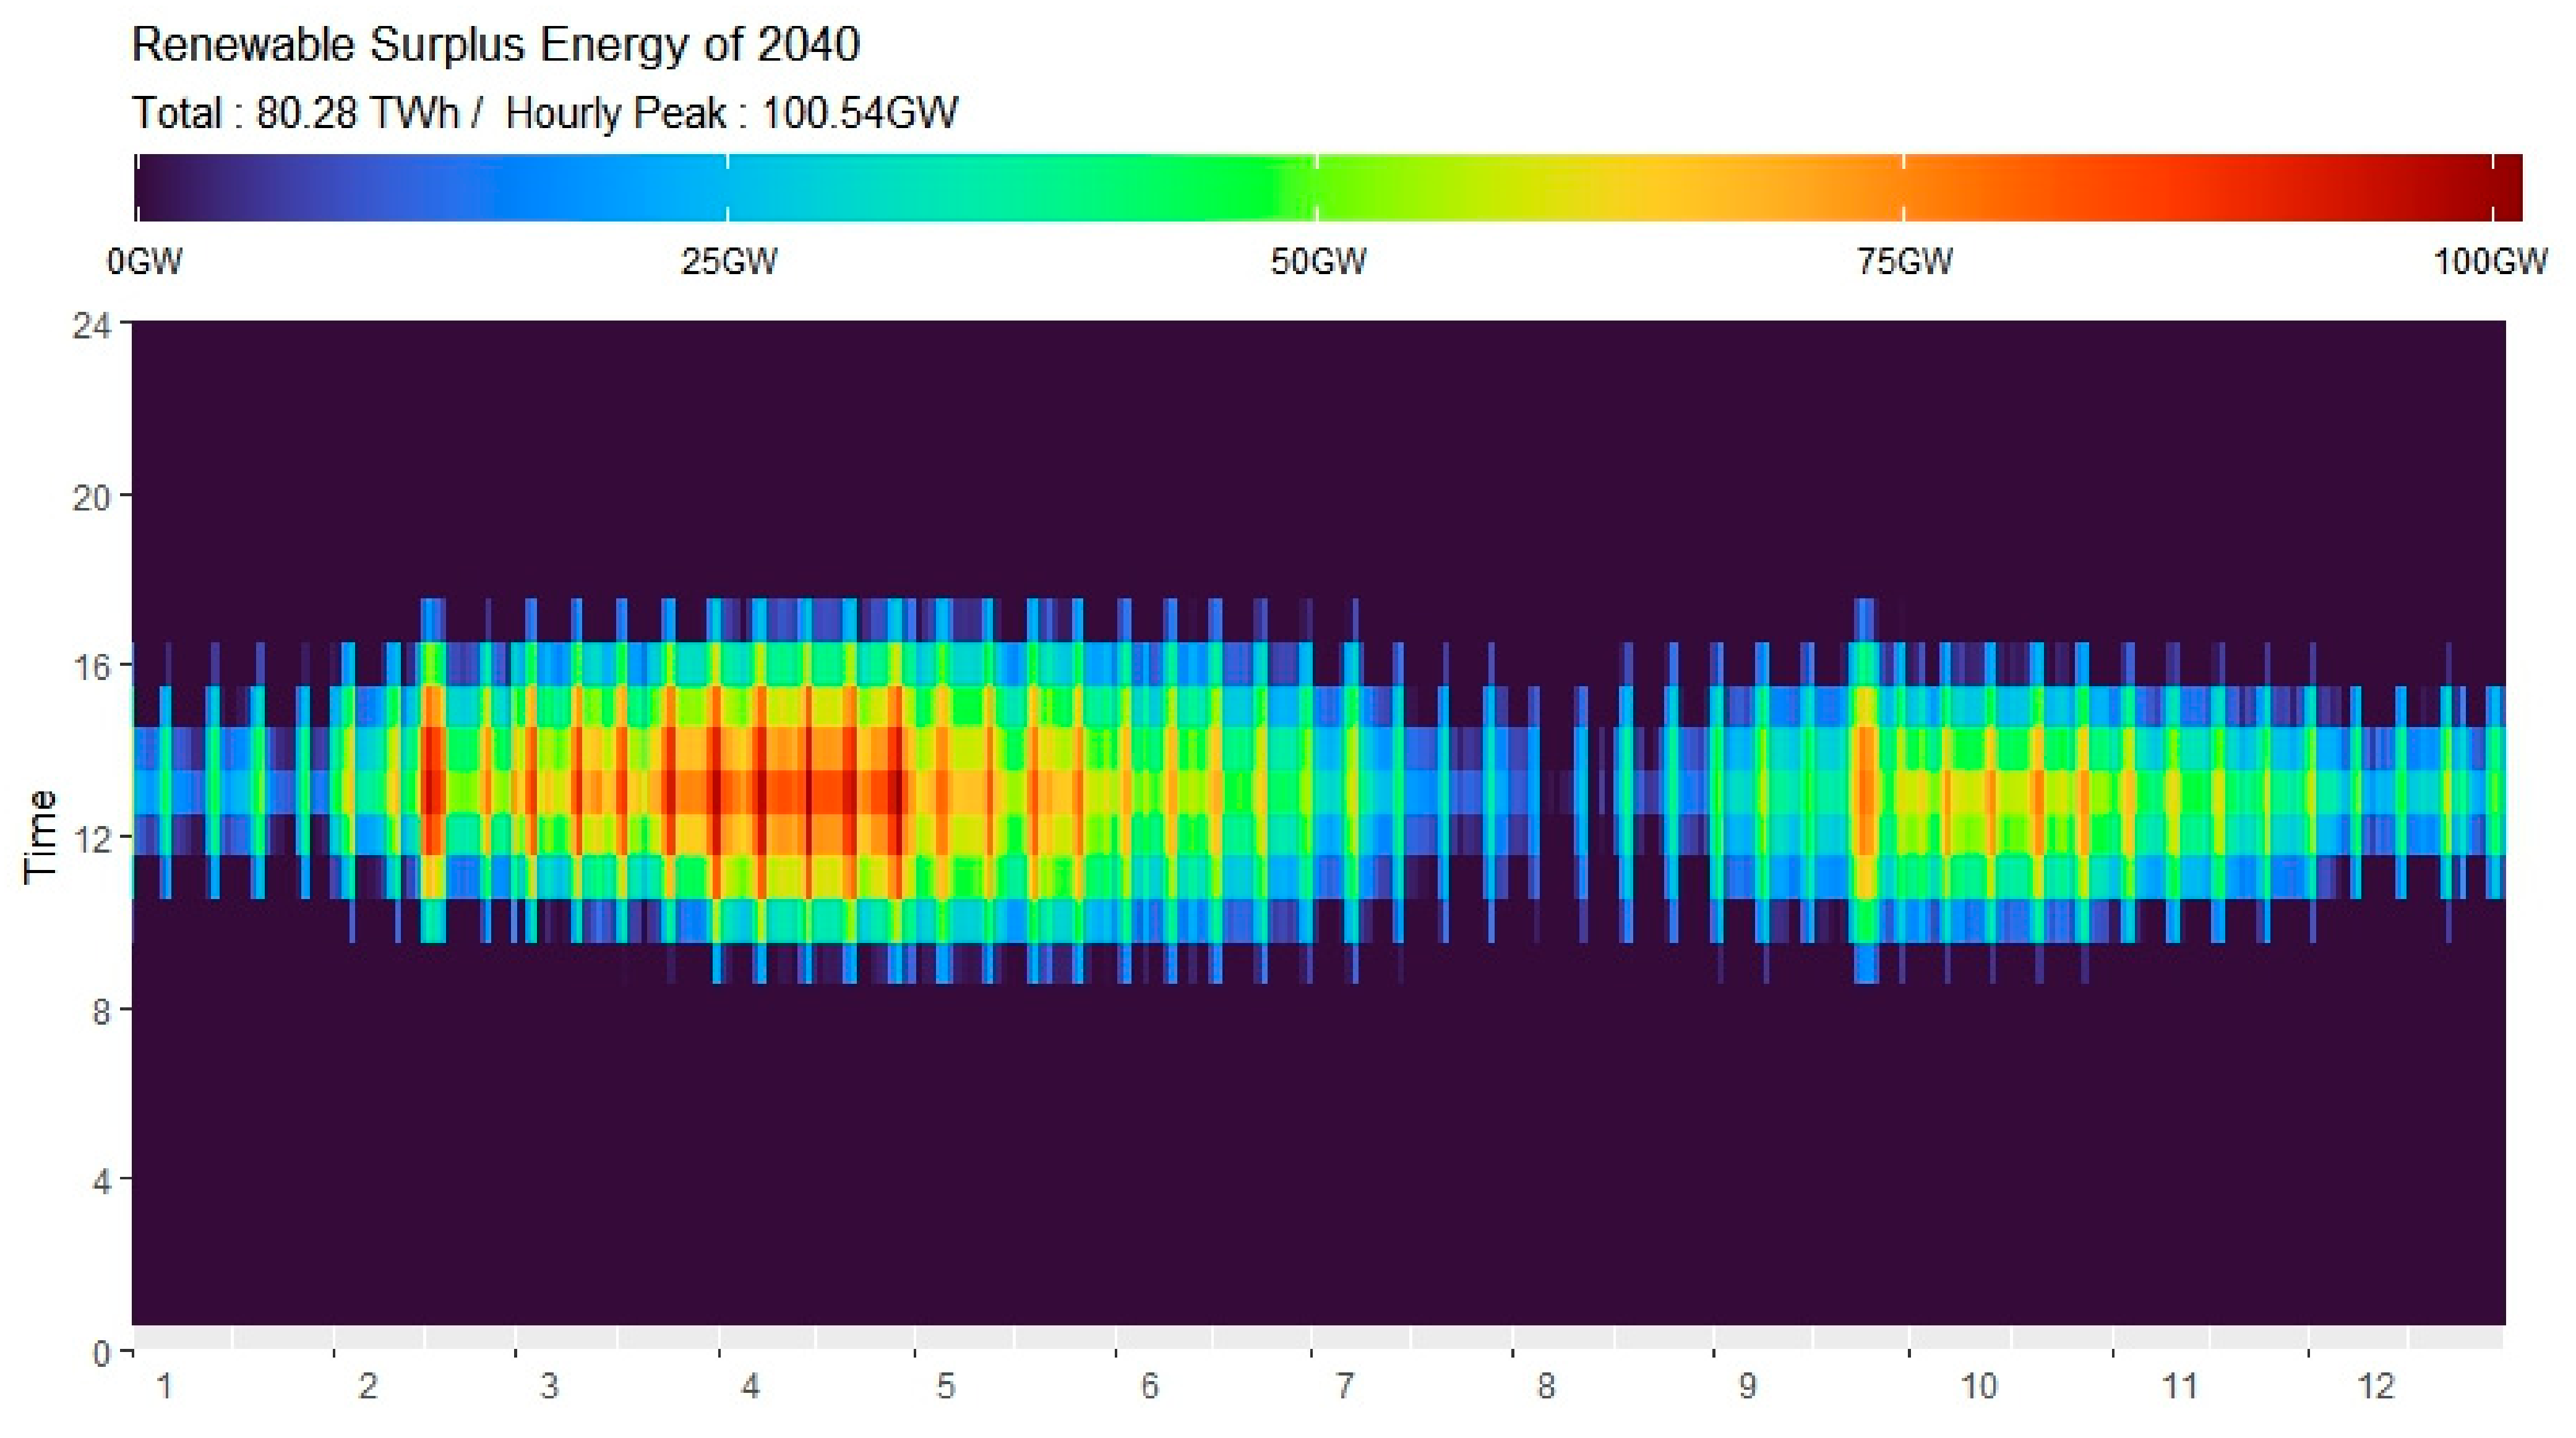The width and height of the screenshot is (2576, 1438).
Task: Click the subtitle with the 80.28 TWh total
Action: [x=545, y=113]
